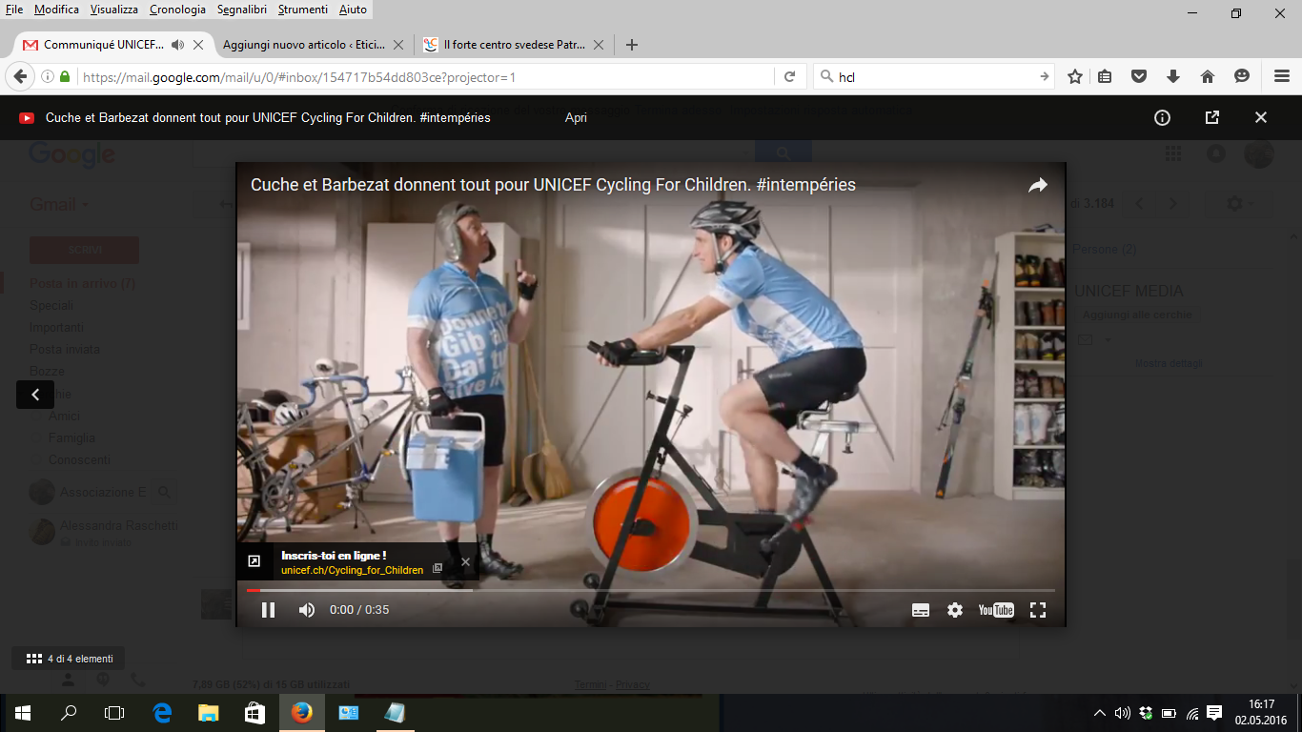Open the Segnalibri menu
This screenshot has height=732, width=1302.
(242, 10)
